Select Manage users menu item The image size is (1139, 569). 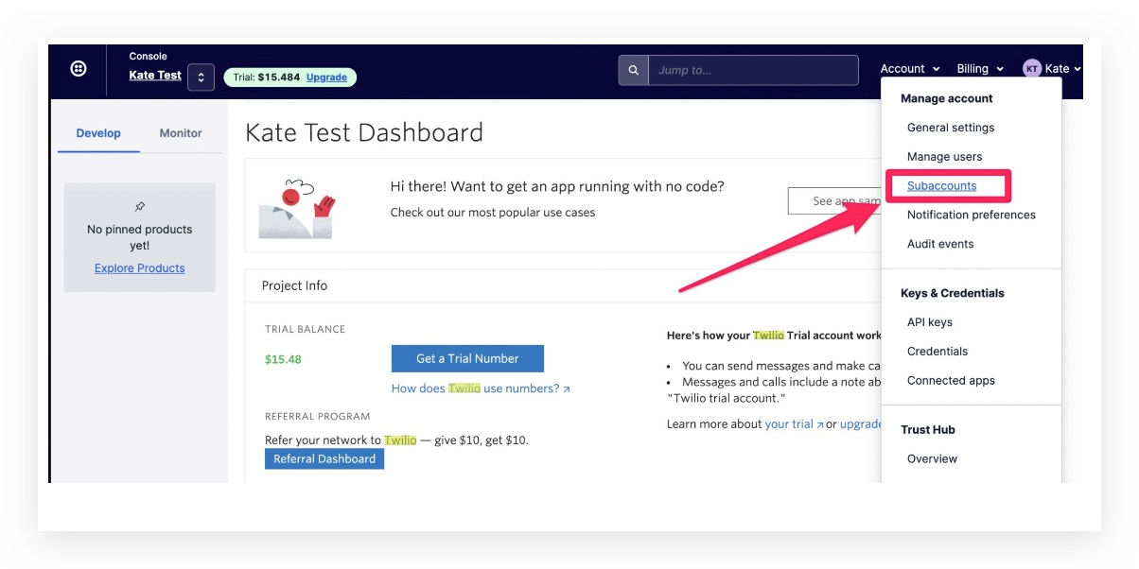(944, 157)
